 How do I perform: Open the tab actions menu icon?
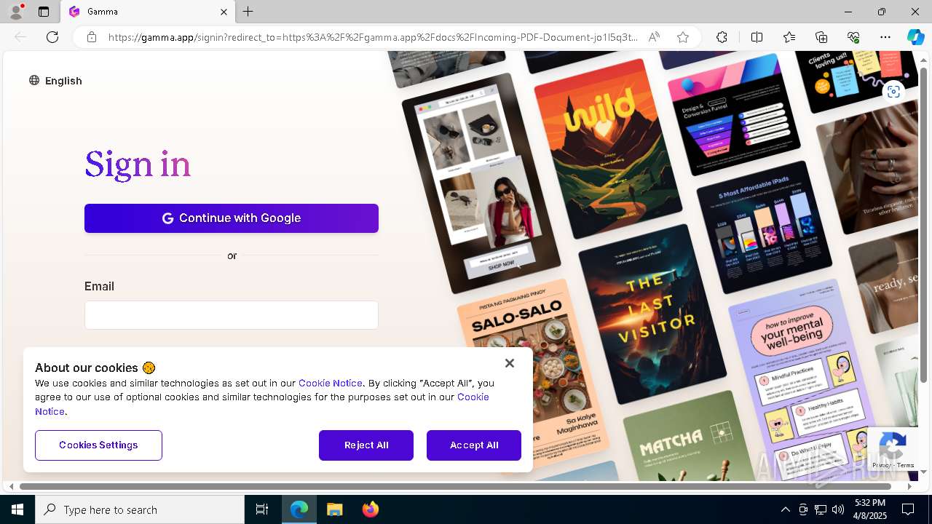44,12
